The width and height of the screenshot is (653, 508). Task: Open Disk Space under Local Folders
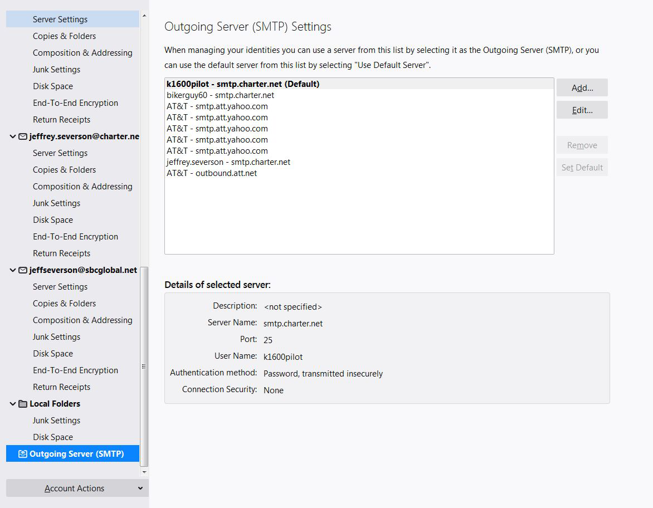(x=53, y=437)
